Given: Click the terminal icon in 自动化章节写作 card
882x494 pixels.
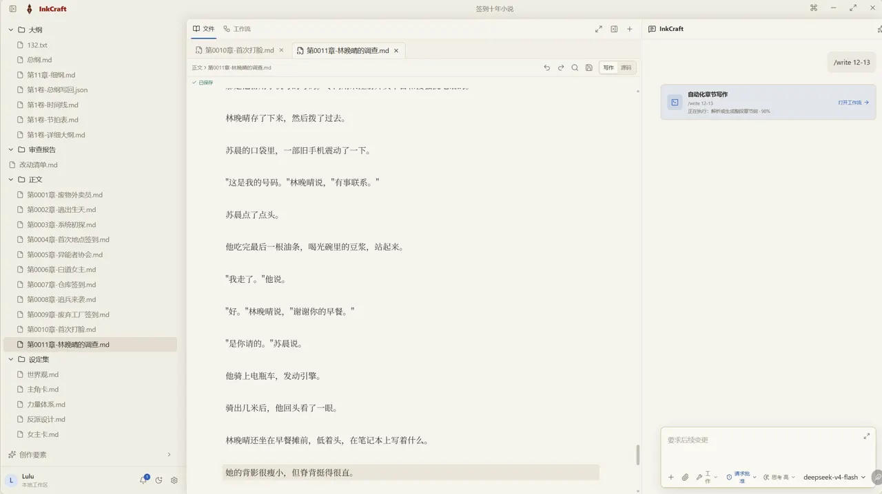Looking at the screenshot, I should click(x=675, y=102).
